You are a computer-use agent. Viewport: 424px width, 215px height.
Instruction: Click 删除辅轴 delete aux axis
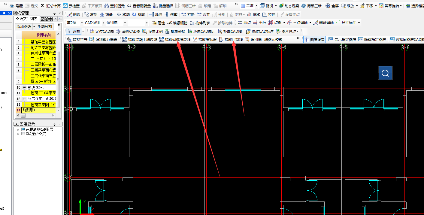pos(323,23)
